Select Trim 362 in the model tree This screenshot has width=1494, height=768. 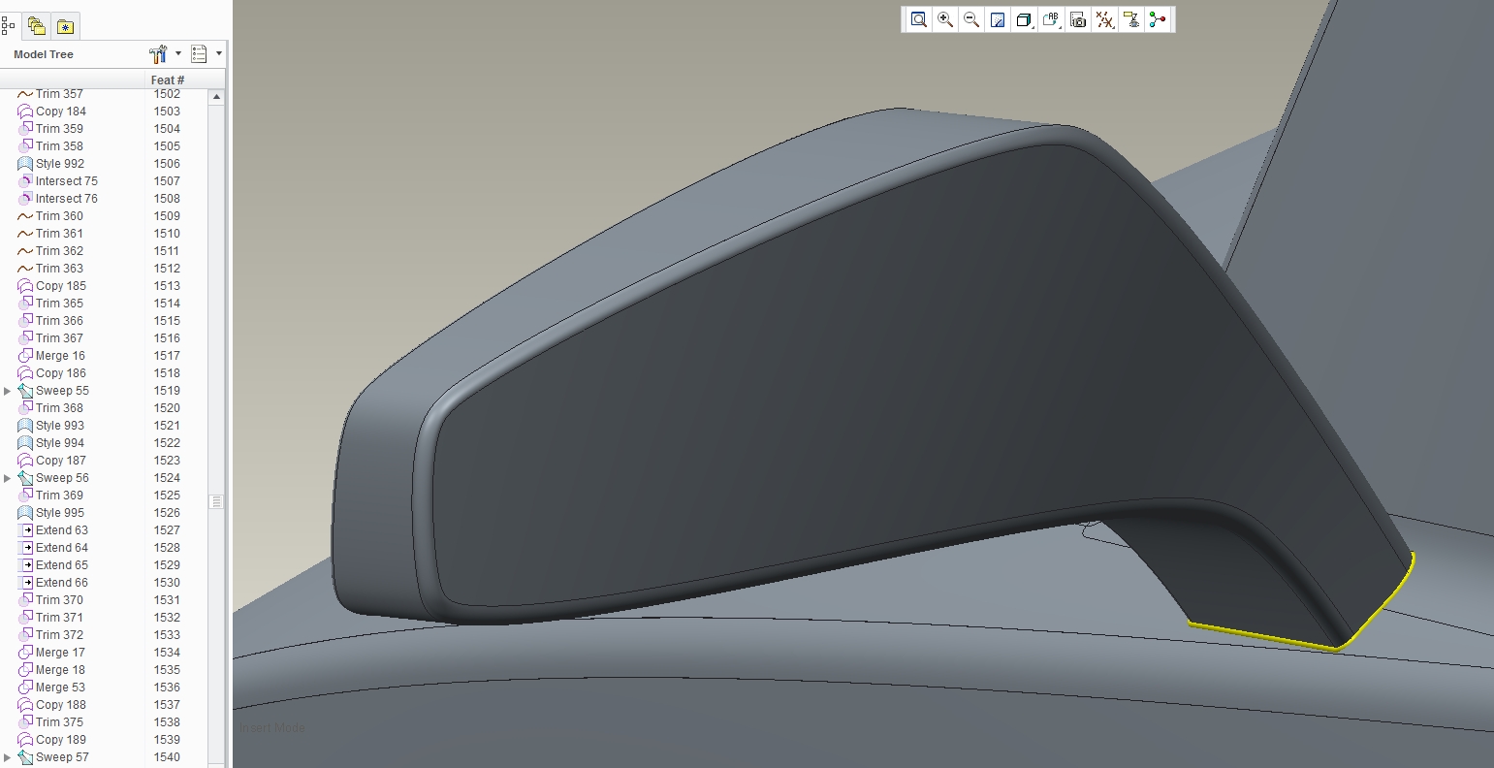(x=59, y=251)
